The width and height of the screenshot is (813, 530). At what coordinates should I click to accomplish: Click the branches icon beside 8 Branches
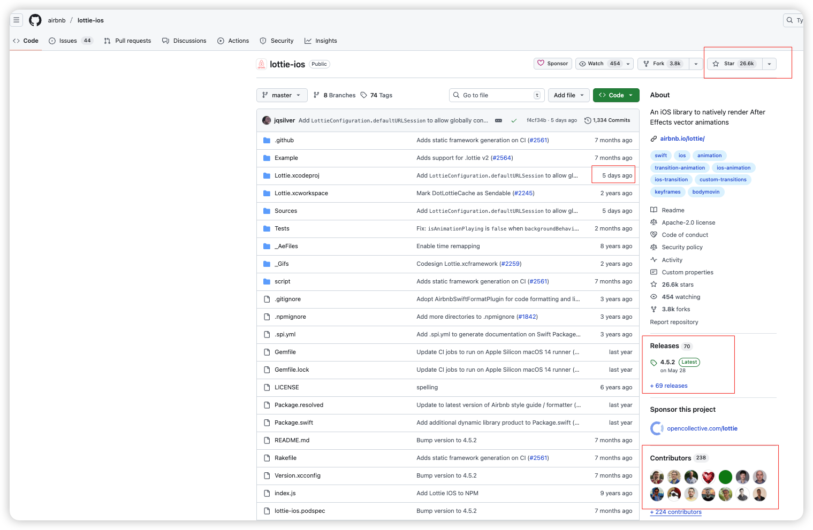coord(317,95)
